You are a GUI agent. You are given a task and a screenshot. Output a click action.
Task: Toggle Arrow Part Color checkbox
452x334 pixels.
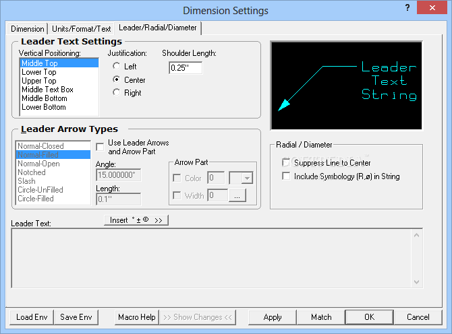(x=177, y=178)
